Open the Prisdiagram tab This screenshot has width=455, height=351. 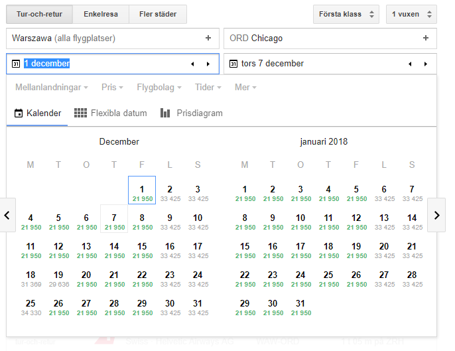pos(192,113)
